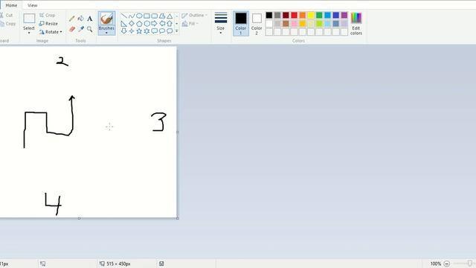Activate Color 1 foreground selector
Screen dimensions: 476x268
click(x=241, y=23)
